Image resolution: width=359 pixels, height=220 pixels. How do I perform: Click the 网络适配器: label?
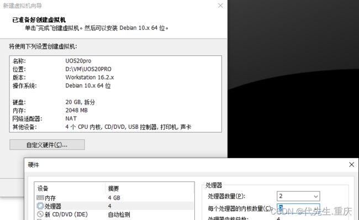(x=27, y=119)
